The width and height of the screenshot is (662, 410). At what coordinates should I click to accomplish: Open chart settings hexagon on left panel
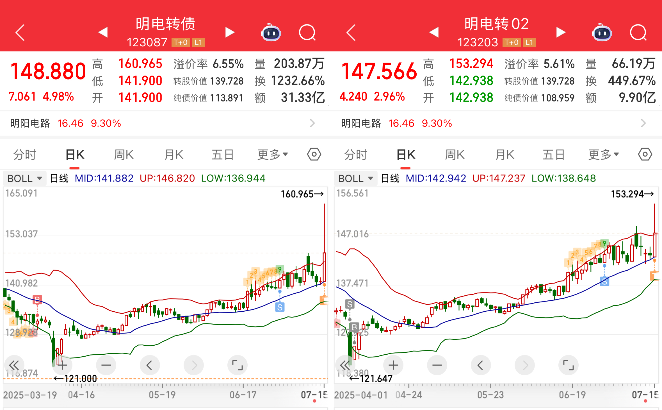pyautogui.click(x=314, y=154)
